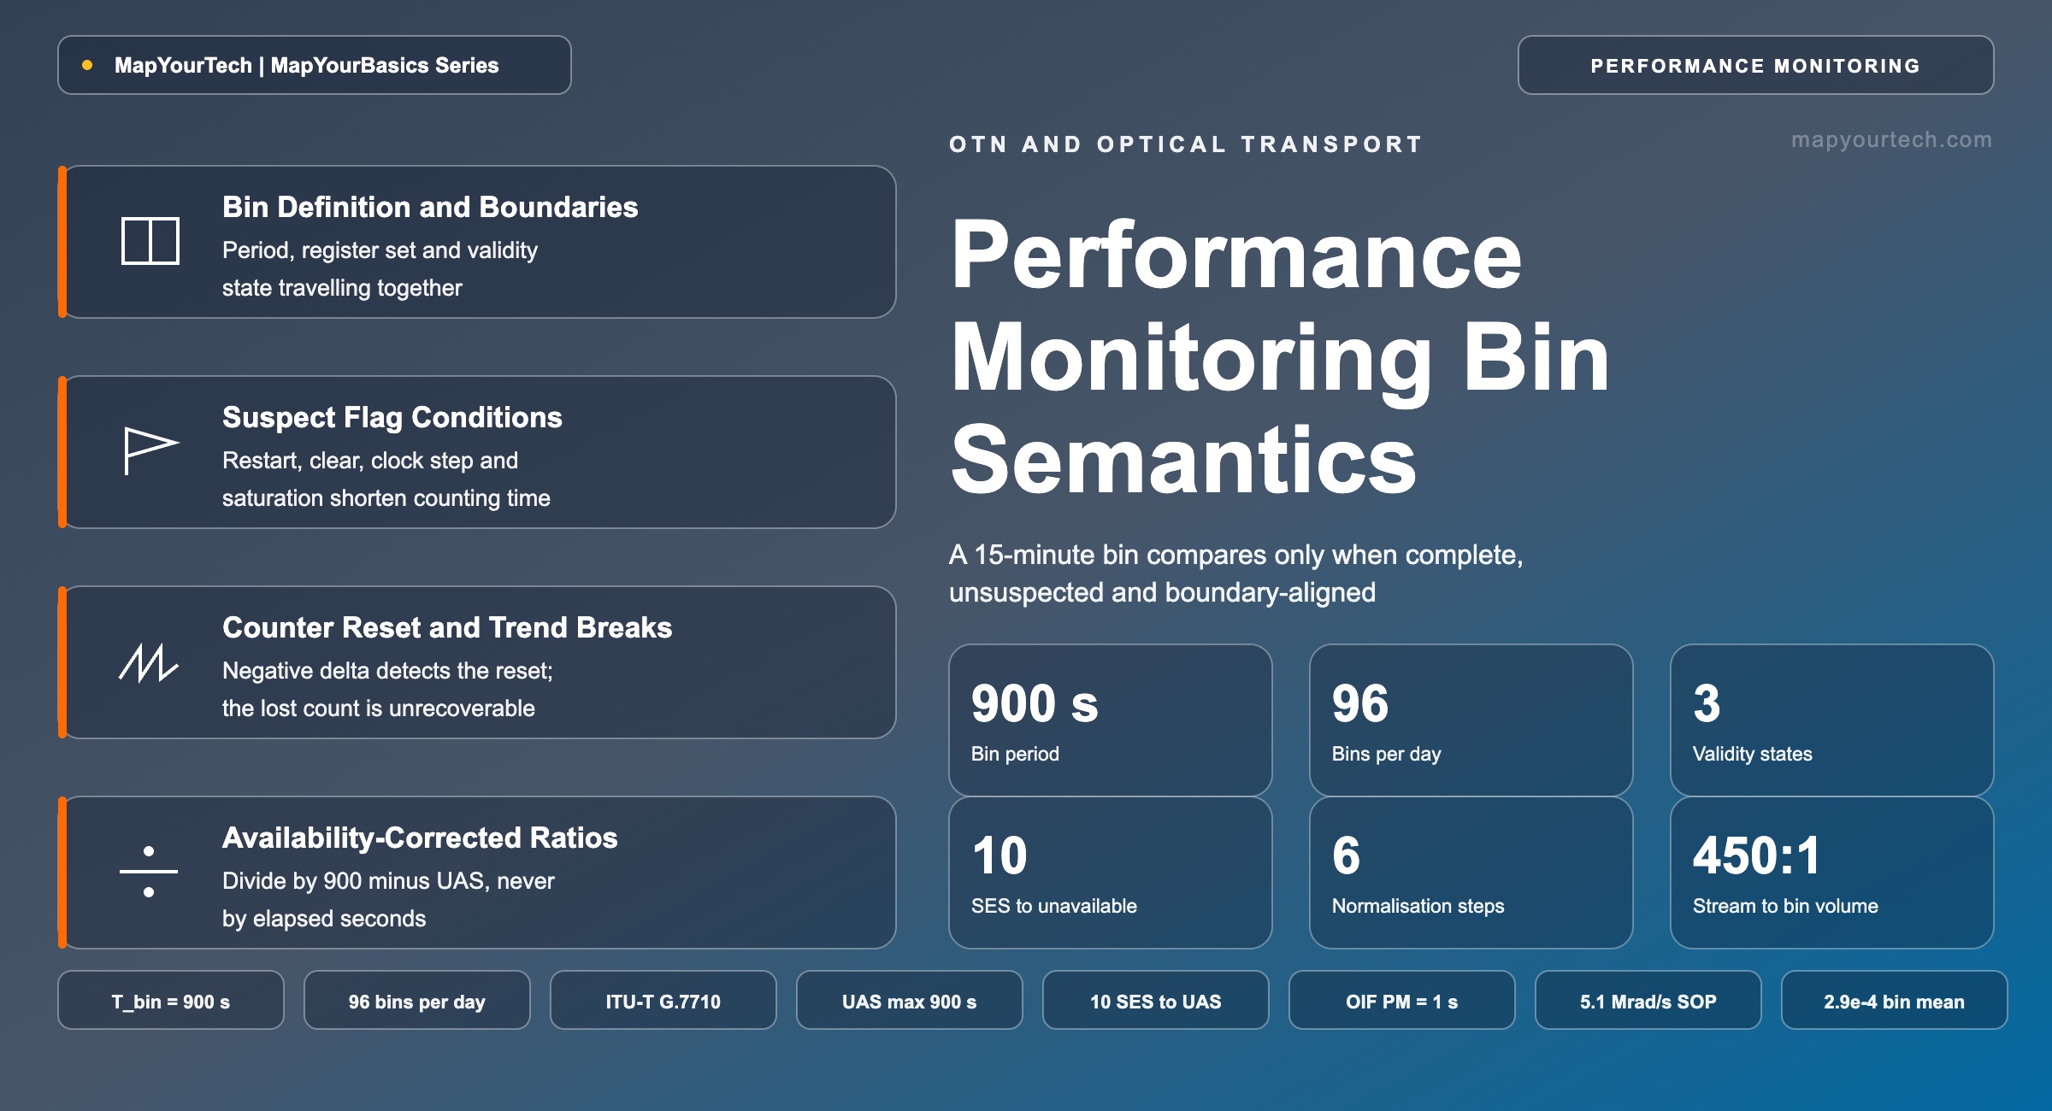Click the yellow dot beside MapYourTech
This screenshot has height=1111, width=2052.
pos(87,65)
